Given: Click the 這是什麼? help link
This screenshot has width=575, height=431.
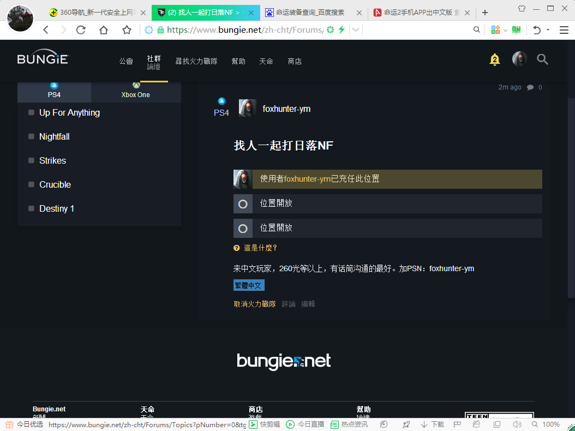Looking at the screenshot, I should coord(260,248).
